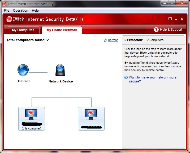Click the restore-size icon in red header
Viewport: 190px width, 153px height.
tap(170, 19)
